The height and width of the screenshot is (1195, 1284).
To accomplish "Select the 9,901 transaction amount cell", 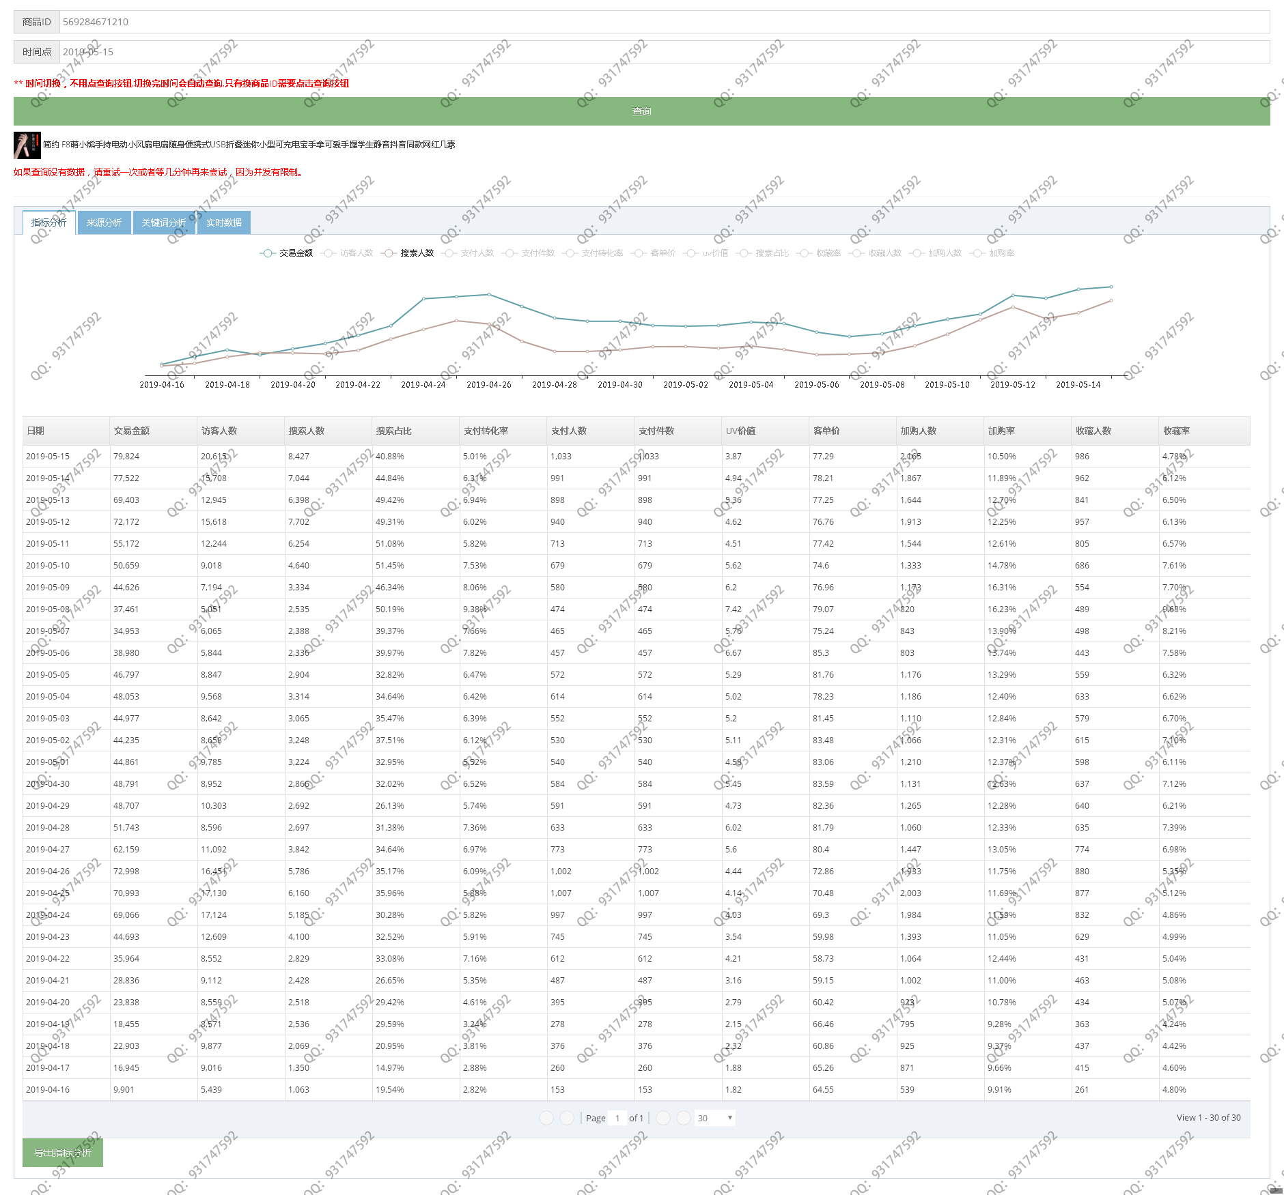I will pyautogui.click(x=154, y=1090).
